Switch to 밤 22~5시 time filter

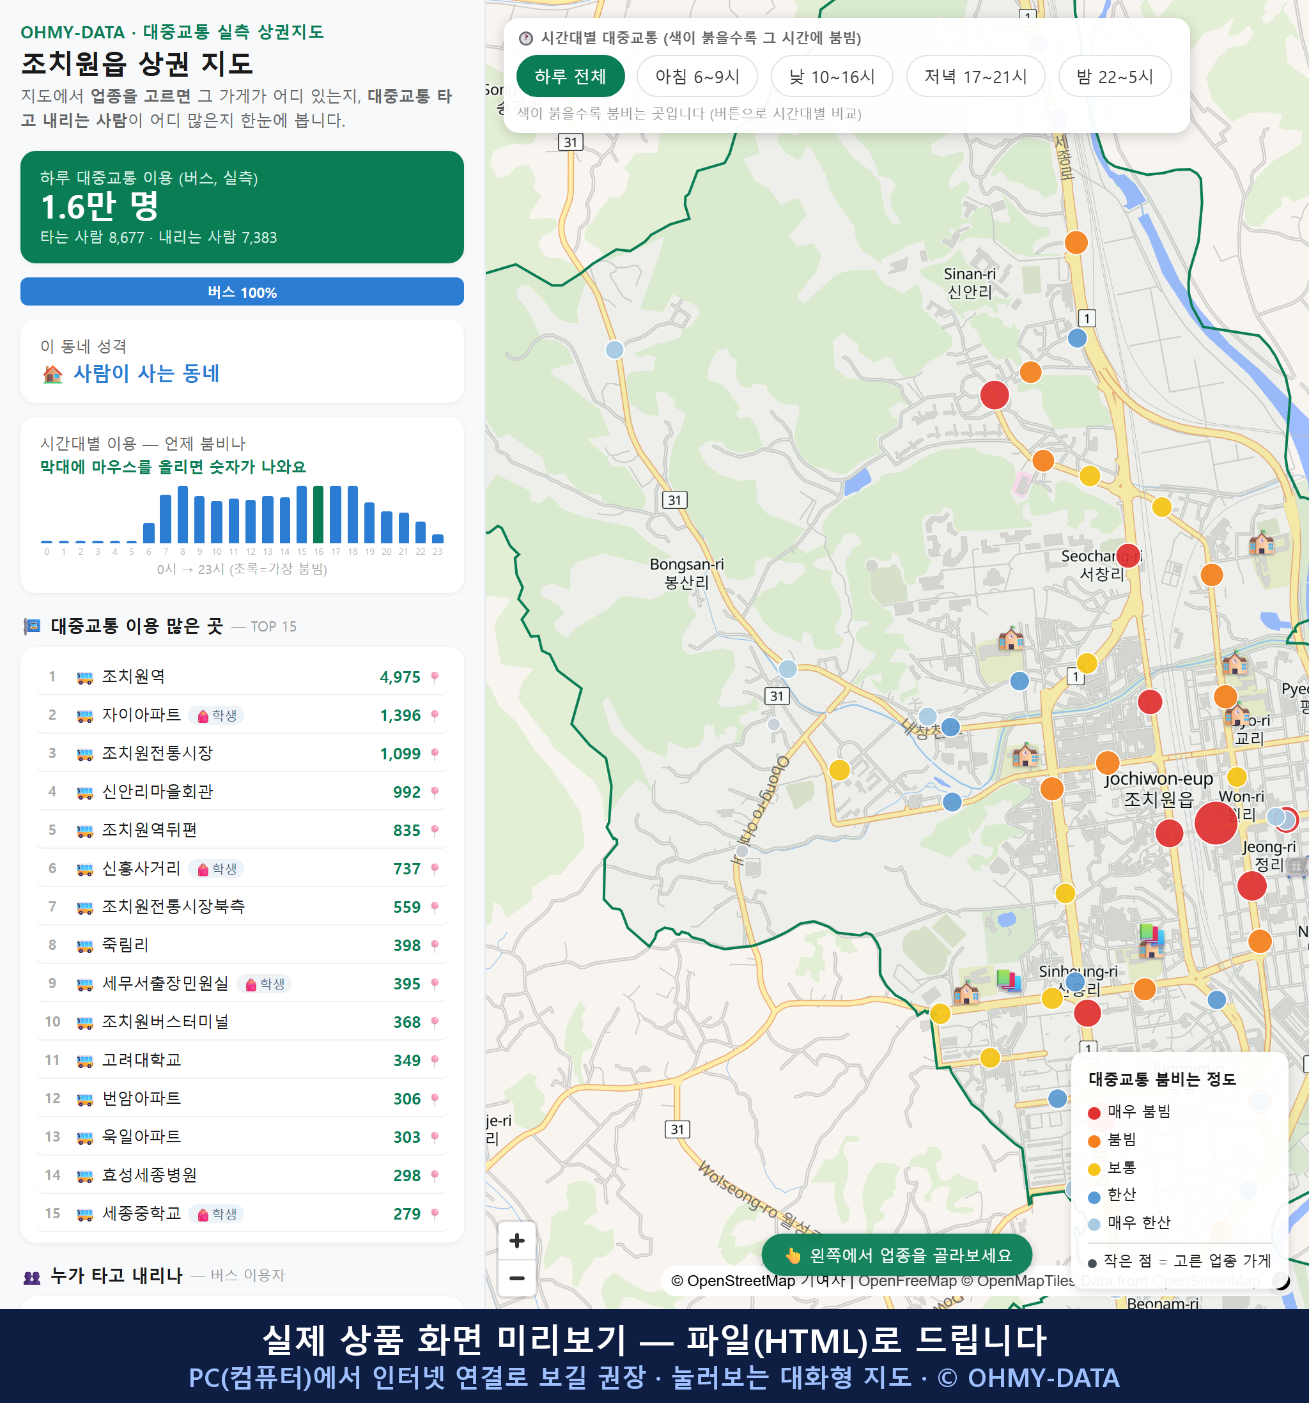[1114, 76]
